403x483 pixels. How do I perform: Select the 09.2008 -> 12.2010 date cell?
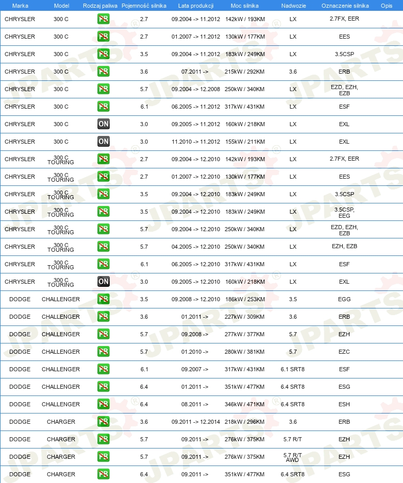196,299
